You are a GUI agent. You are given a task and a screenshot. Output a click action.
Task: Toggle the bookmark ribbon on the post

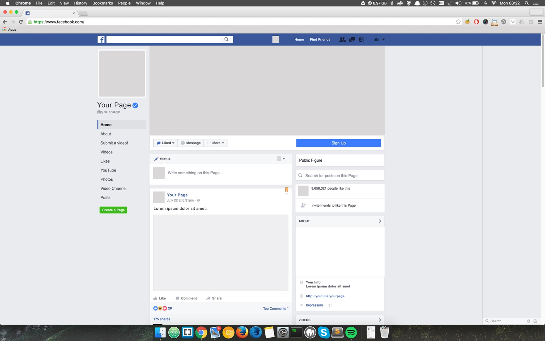[x=286, y=189]
